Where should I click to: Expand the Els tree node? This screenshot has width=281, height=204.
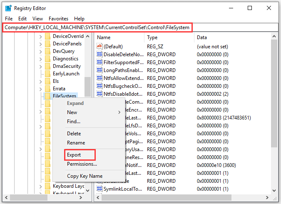click(x=40, y=82)
